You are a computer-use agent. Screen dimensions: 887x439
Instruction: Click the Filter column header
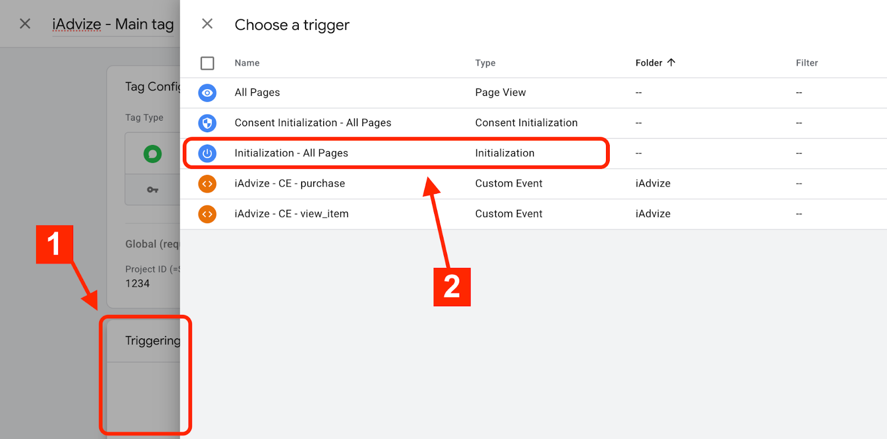point(807,63)
